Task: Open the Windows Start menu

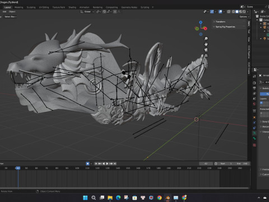Action: coord(85,198)
